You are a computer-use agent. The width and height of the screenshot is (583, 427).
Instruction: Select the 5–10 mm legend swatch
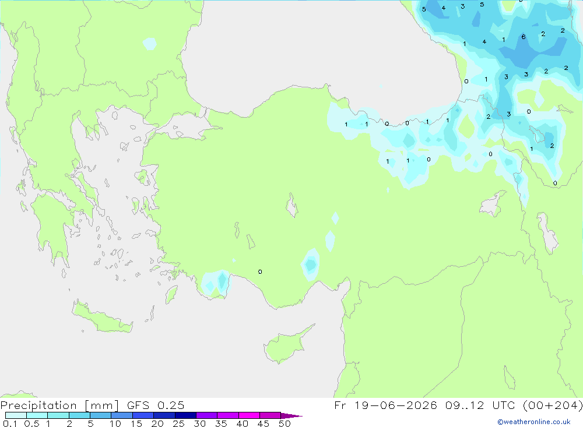click(101, 415)
